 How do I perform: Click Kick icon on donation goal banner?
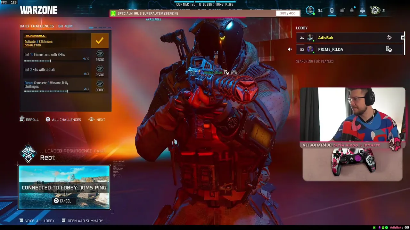[x=113, y=13]
